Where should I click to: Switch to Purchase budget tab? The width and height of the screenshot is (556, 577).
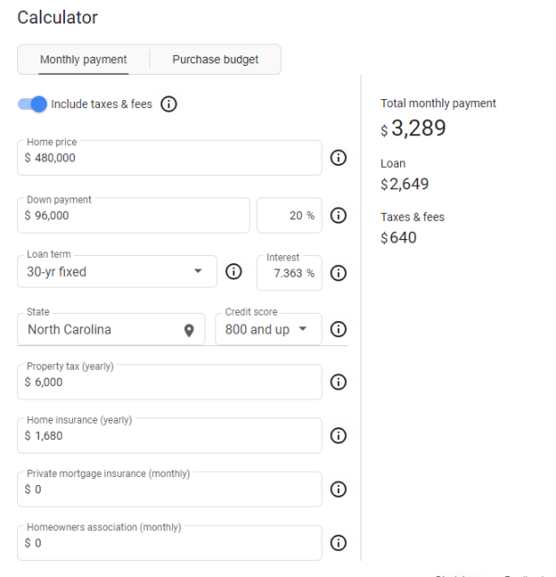click(x=215, y=60)
